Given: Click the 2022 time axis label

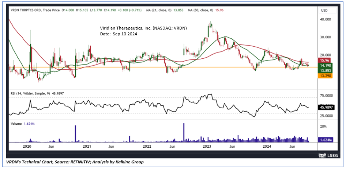Looking at the screenshot, I should click(x=147, y=146).
